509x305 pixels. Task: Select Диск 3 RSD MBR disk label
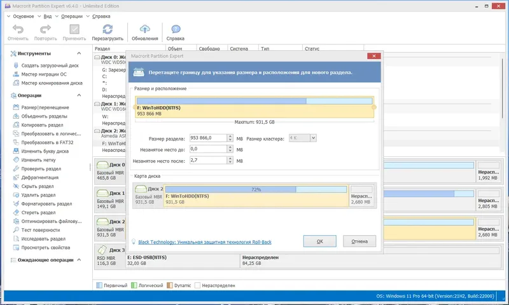[111, 256]
